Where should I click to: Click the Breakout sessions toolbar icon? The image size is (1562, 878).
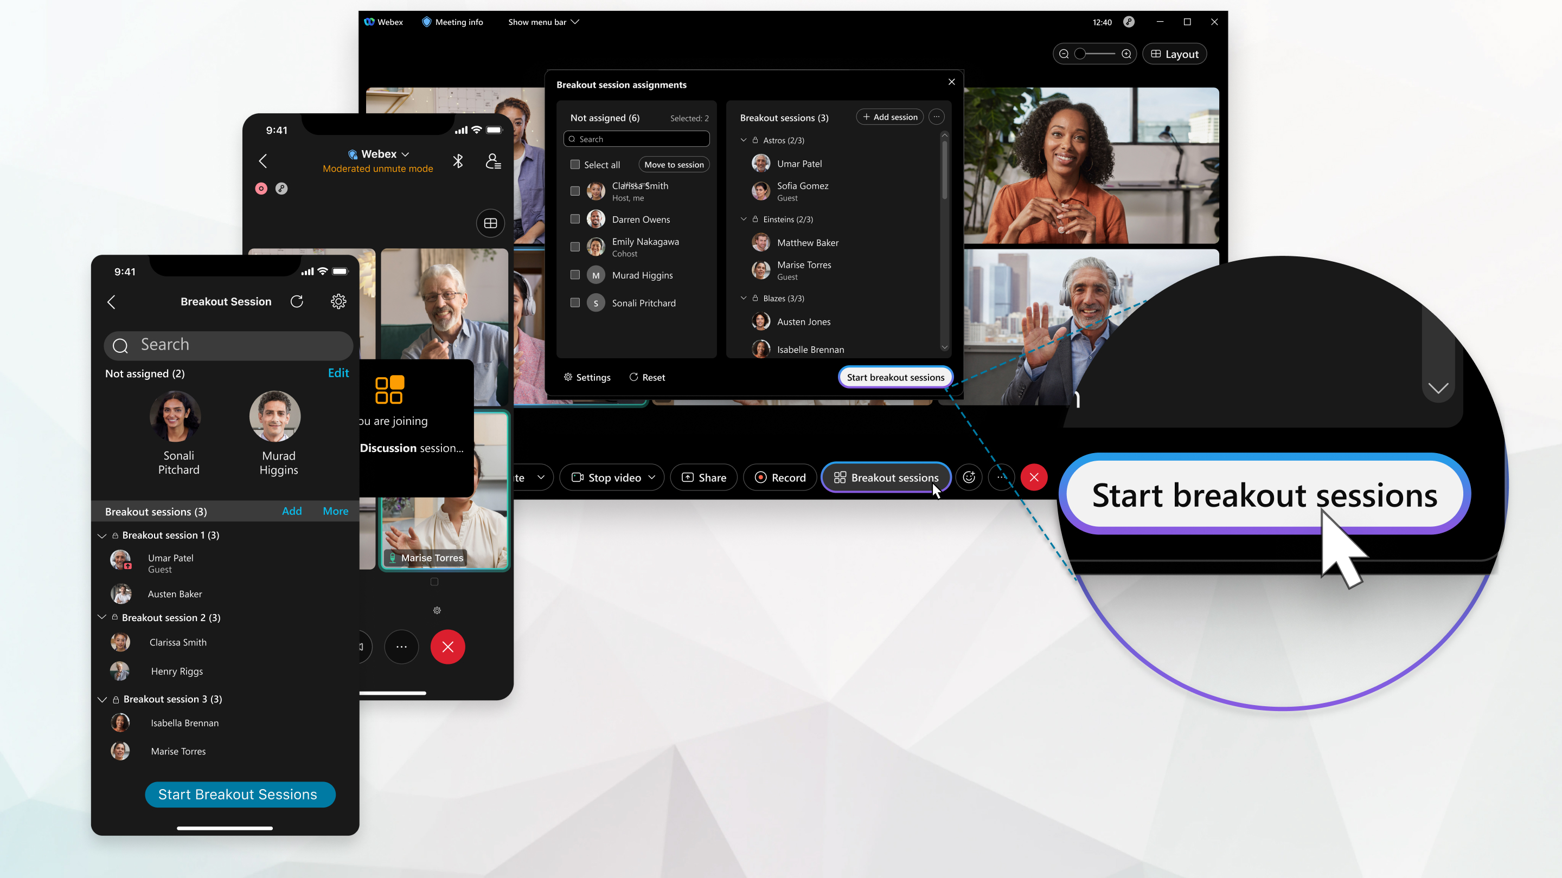885,477
